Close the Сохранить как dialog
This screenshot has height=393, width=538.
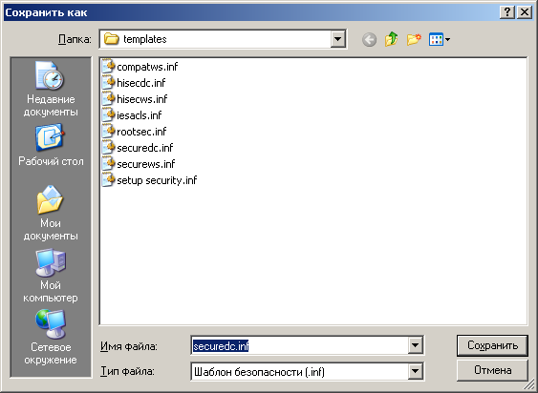(525, 12)
